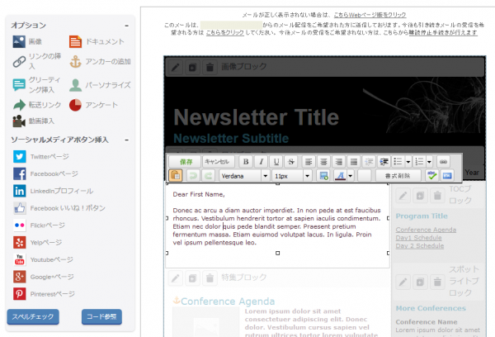The height and width of the screenshot is (337, 495).
Task: Open the パーソナライズ option
Action: click(x=100, y=85)
